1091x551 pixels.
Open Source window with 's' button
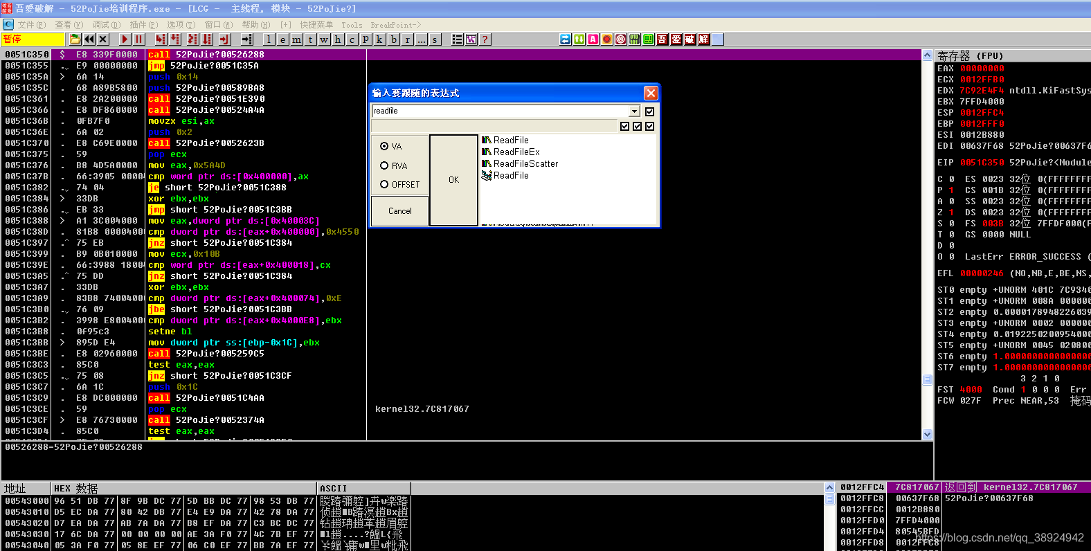(x=435, y=39)
